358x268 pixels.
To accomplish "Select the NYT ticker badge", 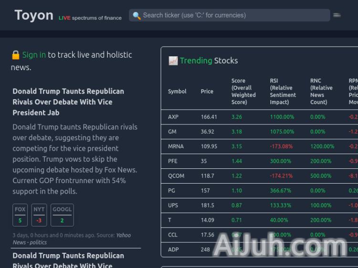I will click(39, 215).
